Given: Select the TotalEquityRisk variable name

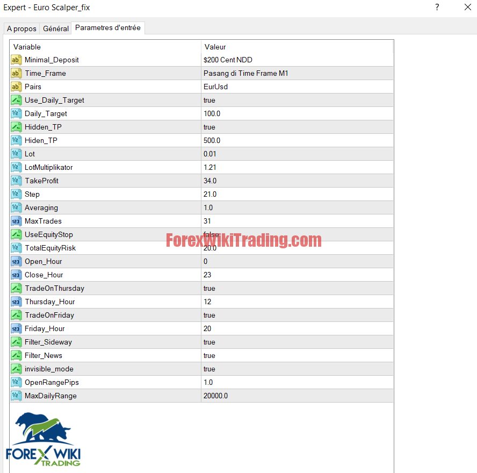Looking at the screenshot, I should click(50, 248).
